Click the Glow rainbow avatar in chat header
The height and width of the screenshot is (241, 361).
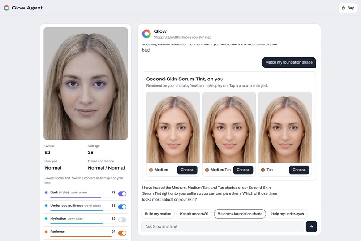146,34
